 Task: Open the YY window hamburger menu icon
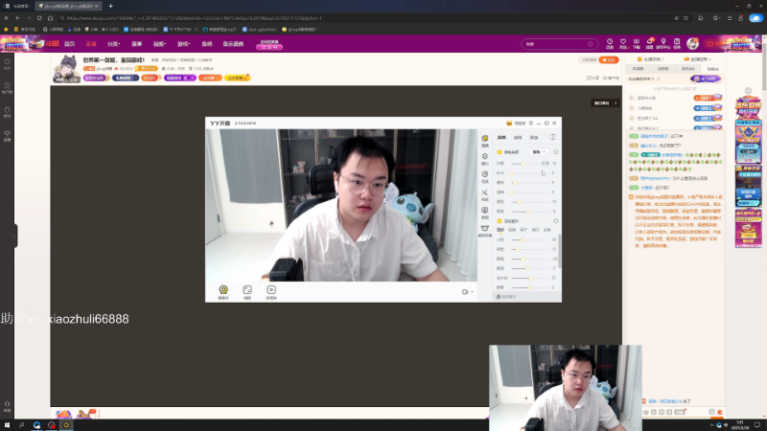click(531, 124)
